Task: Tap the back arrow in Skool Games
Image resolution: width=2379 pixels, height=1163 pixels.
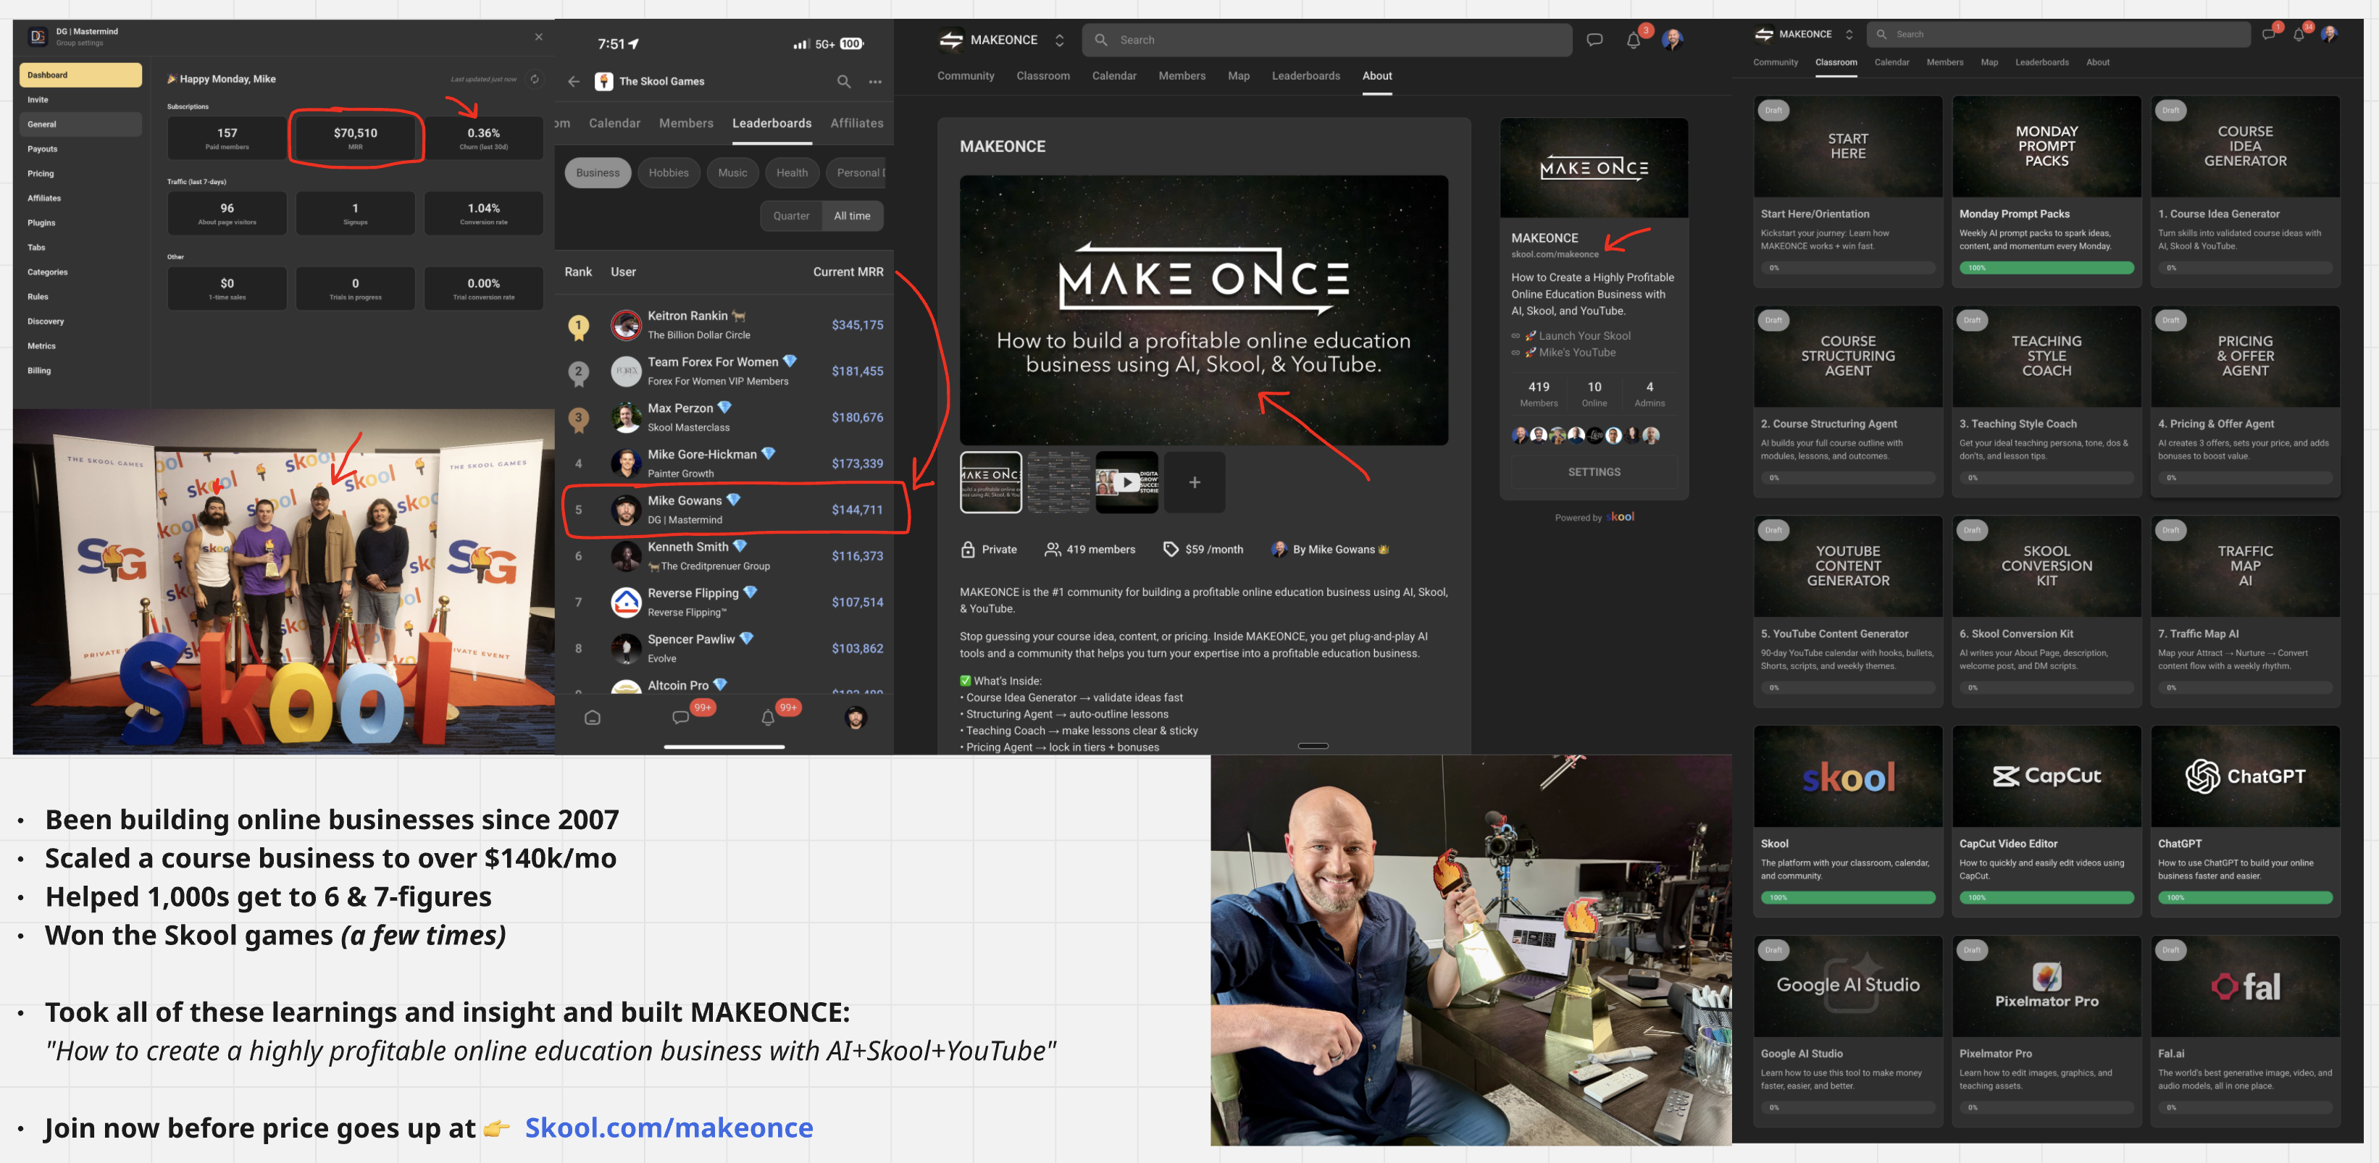Action: [574, 81]
